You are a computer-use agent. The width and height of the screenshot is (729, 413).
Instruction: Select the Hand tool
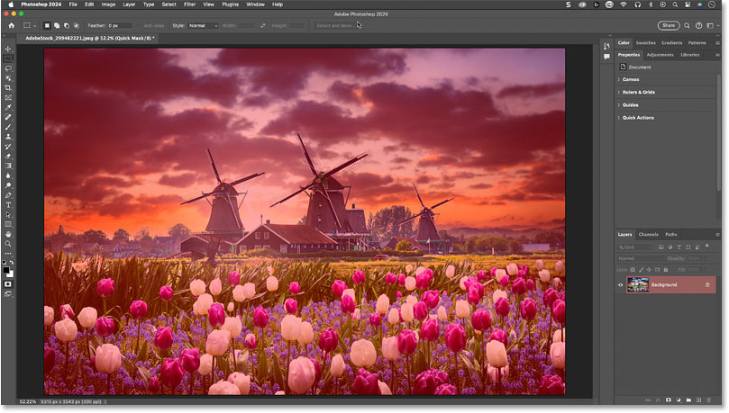pyautogui.click(x=8, y=234)
